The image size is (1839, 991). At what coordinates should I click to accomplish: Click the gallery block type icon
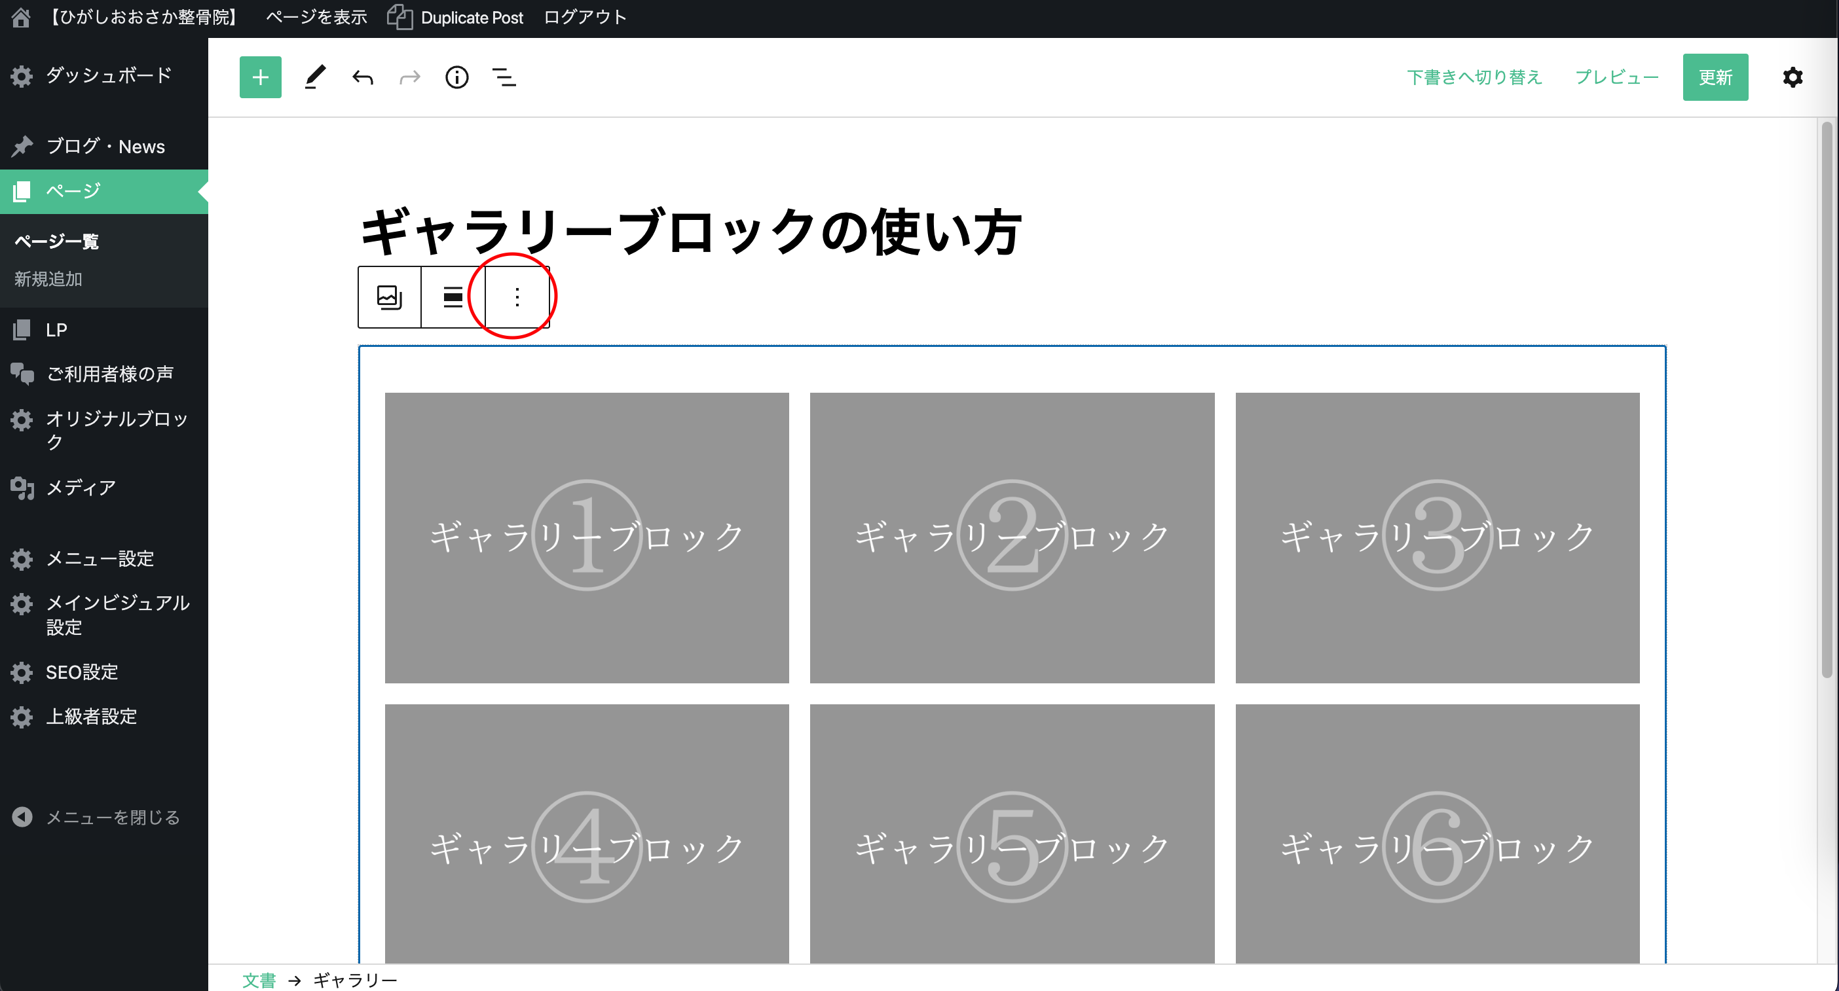pos(389,297)
